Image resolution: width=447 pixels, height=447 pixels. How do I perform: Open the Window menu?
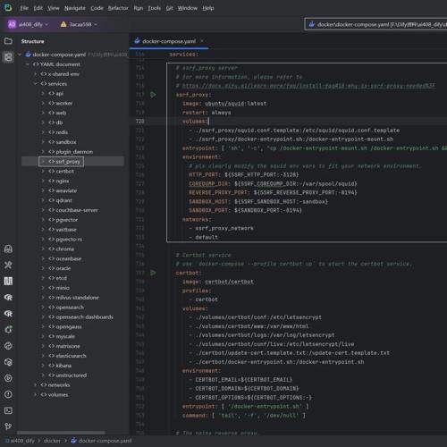pyautogui.click(x=188, y=8)
